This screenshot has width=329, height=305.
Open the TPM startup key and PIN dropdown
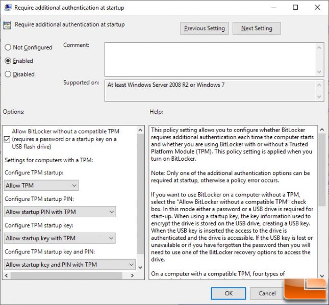[x=70, y=265]
